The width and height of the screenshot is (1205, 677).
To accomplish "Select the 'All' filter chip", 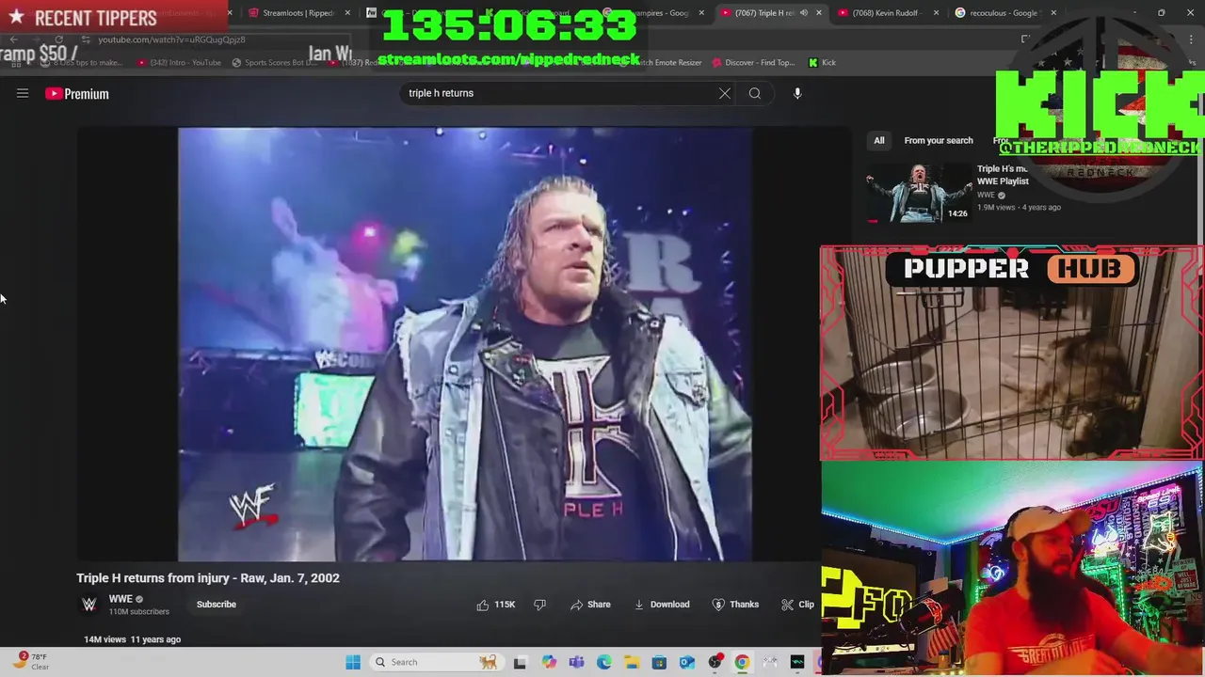I will [x=878, y=140].
